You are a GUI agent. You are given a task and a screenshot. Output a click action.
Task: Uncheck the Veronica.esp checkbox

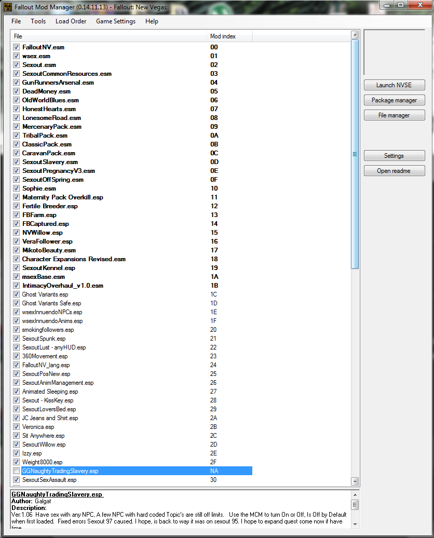16,427
